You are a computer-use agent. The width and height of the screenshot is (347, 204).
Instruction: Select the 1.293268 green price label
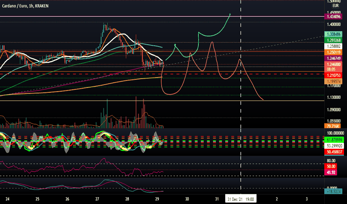click(334, 40)
